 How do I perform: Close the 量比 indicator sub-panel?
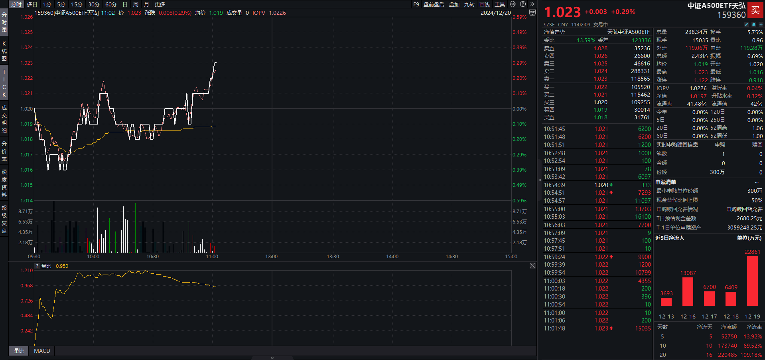pyautogui.click(x=532, y=266)
